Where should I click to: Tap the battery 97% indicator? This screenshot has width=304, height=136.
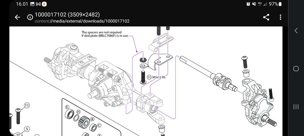[x=275, y=4]
